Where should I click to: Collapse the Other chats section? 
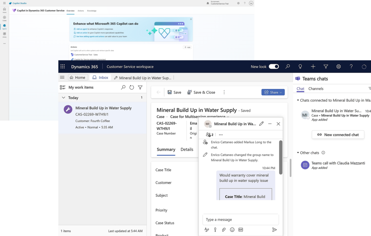(x=298, y=153)
